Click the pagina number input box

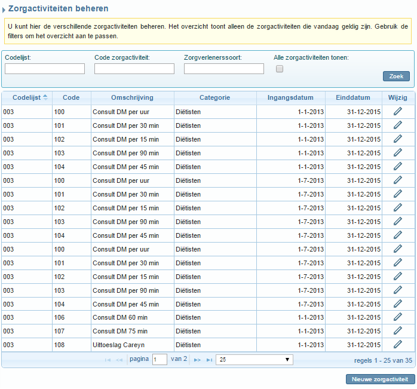(160, 360)
